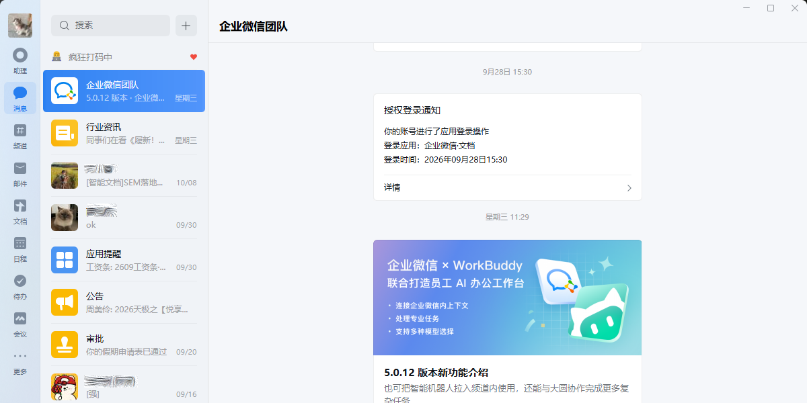Open the 助理 assistant icon in sidebar
The height and width of the screenshot is (403, 807).
point(20,60)
